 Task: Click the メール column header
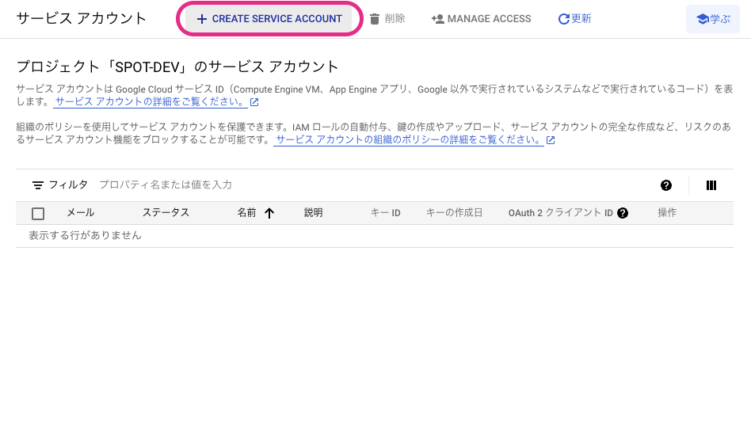pyautogui.click(x=80, y=213)
